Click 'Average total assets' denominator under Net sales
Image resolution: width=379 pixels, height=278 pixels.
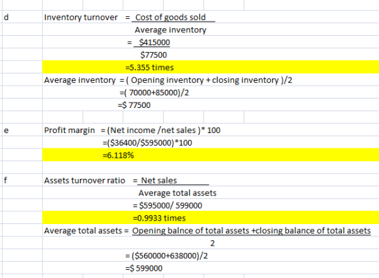point(177,193)
